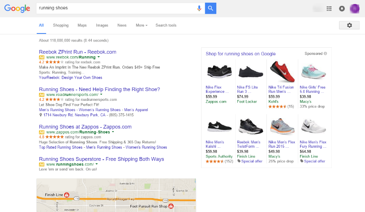The height and width of the screenshot is (212, 365).
Task: Click Nike Men's Kaishi shoe image
Action: [219, 127]
